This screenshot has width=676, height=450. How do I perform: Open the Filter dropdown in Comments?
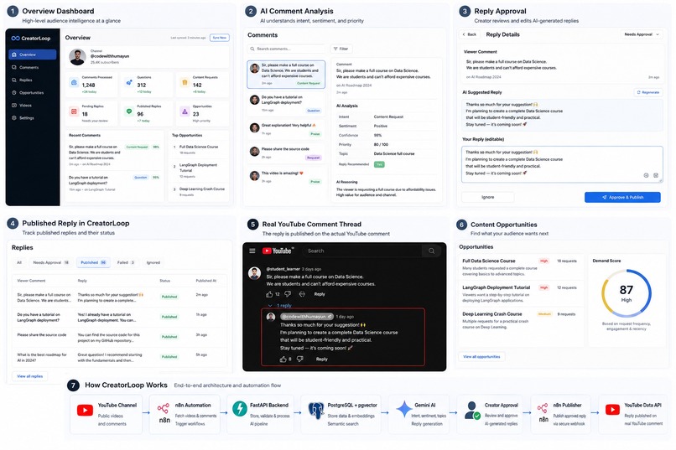[341, 49]
